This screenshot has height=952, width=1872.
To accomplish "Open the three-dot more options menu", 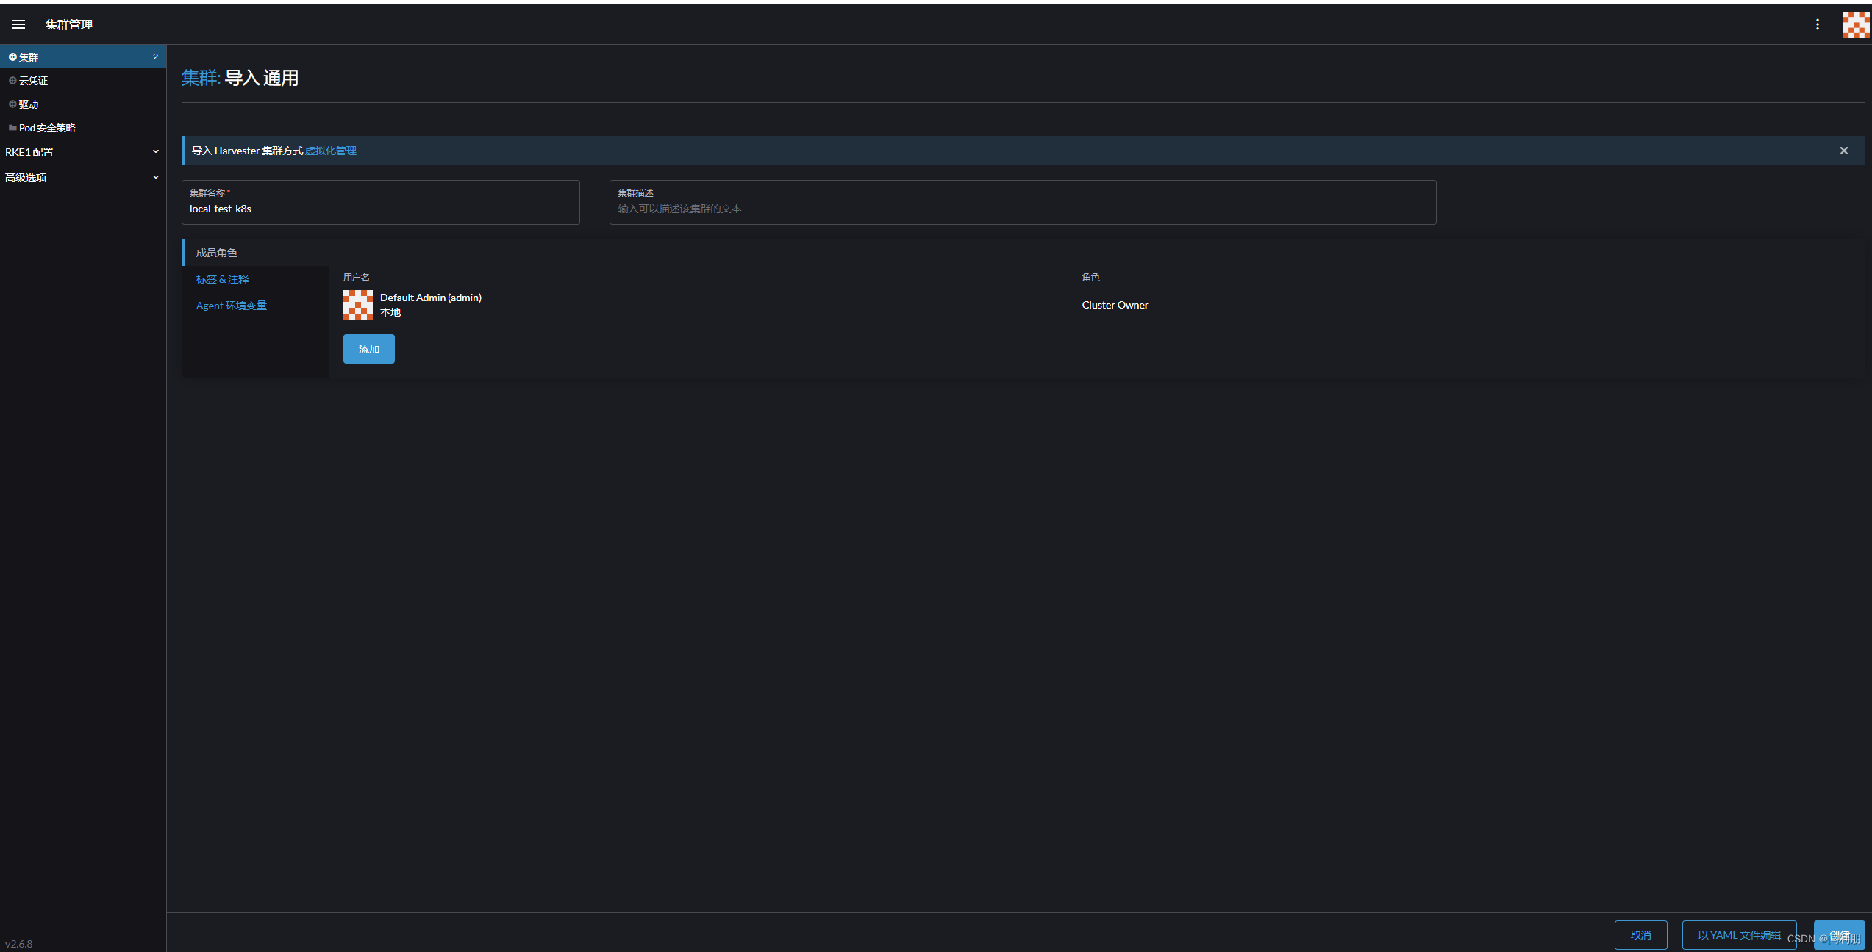I will (1817, 24).
